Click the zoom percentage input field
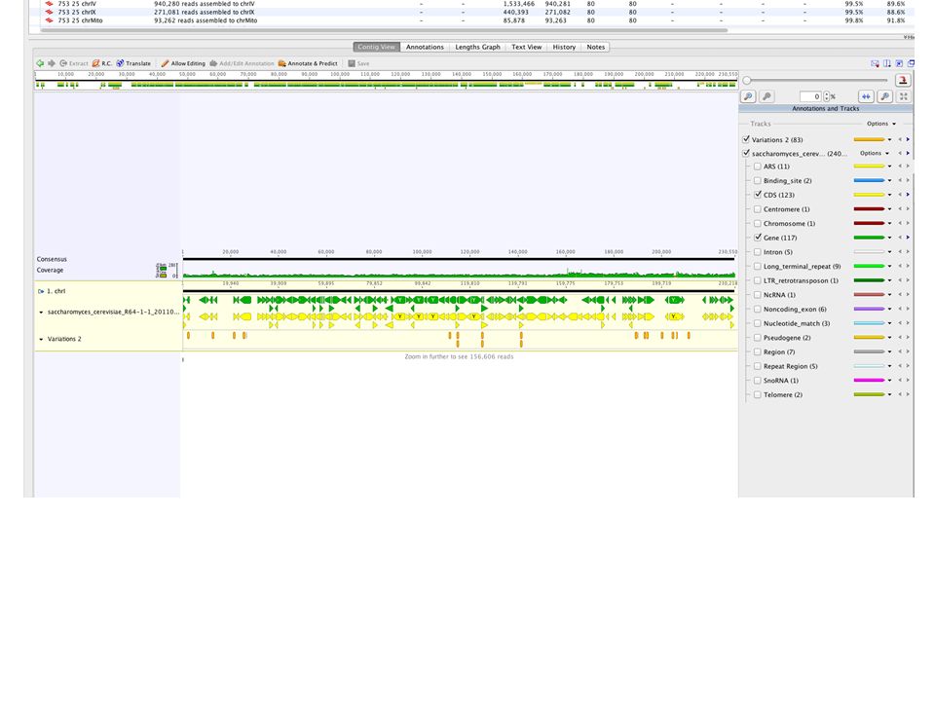935x701 pixels. coord(810,96)
